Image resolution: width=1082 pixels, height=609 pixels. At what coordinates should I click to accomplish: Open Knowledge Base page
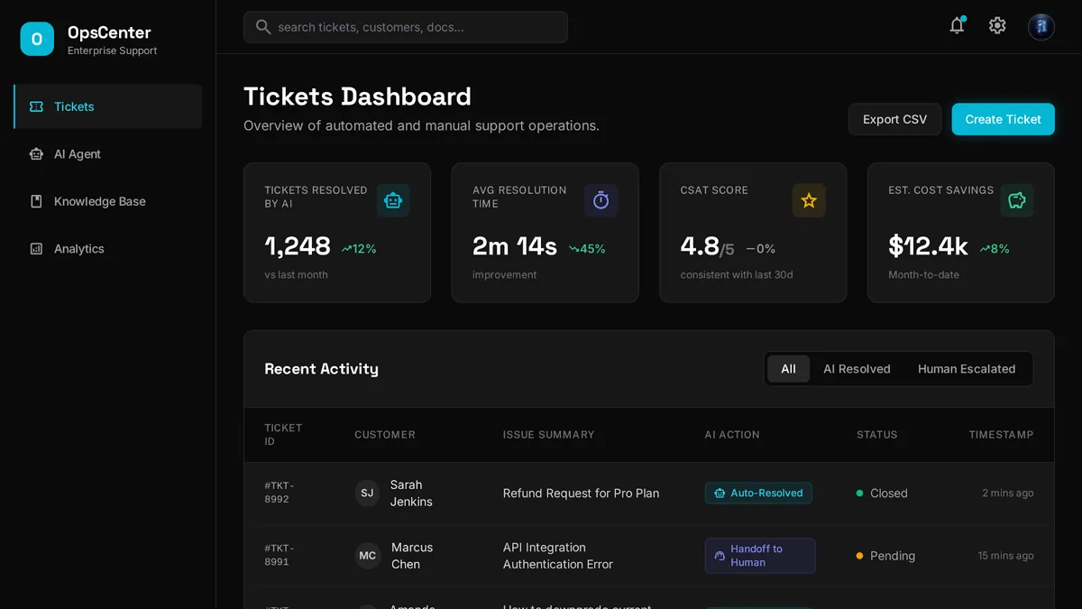pos(108,201)
